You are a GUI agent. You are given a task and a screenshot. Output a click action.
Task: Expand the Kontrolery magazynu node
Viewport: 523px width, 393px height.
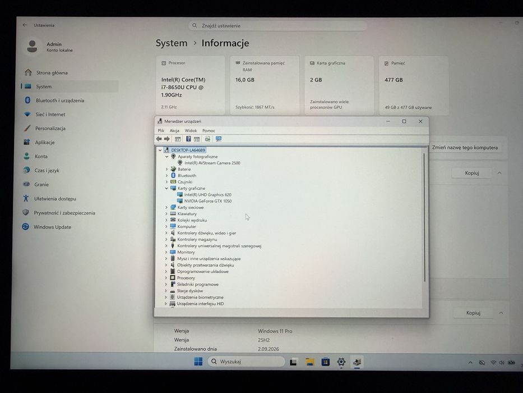pos(166,239)
